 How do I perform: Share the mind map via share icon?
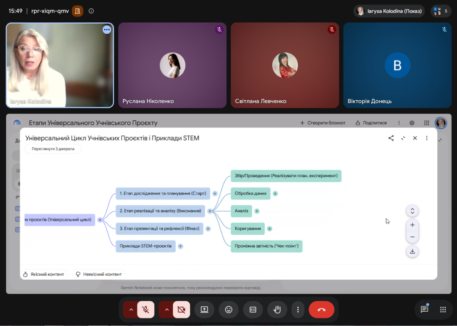pyautogui.click(x=391, y=138)
